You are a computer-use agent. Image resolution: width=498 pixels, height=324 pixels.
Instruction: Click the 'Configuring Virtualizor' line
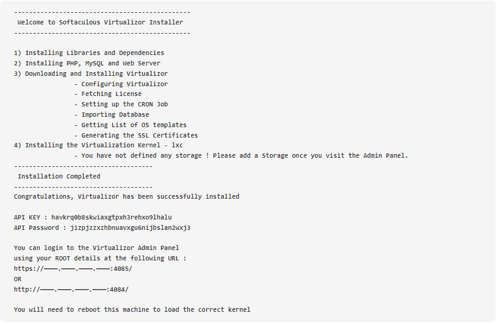tap(121, 84)
